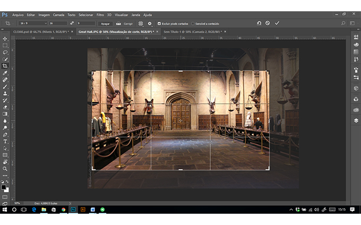Open the search icon in options bar
The height and width of the screenshot is (225, 361).
[x=343, y=23]
